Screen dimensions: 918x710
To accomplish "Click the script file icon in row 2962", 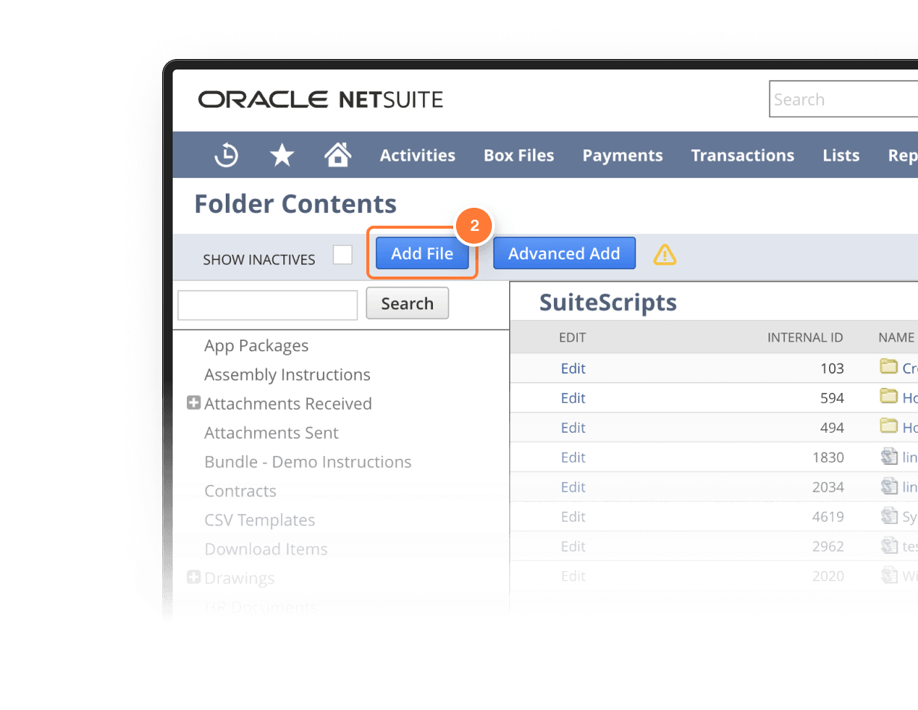I will (889, 546).
